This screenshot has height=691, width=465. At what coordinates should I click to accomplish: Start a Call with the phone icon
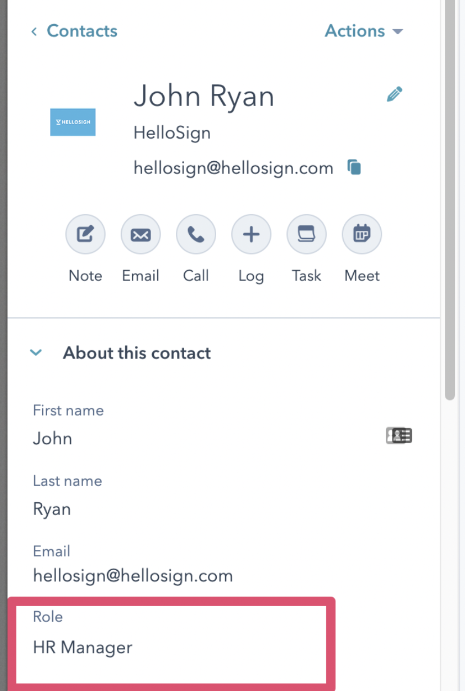(x=195, y=234)
